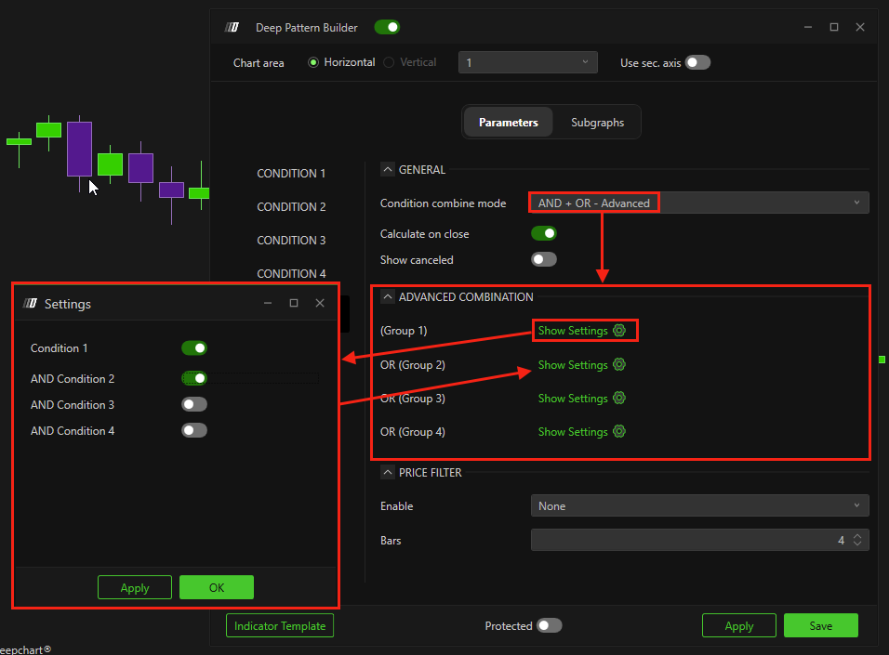This screenshot has height=655, width=889.
Task: Click the Indicator Template button
Action: pyautogui.click(x=280, y=626)
